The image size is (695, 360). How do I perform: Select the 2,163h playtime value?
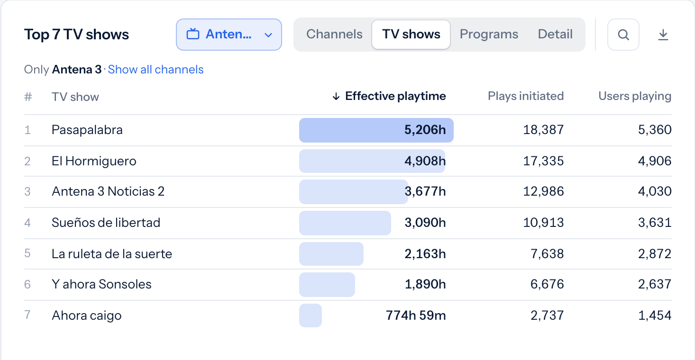pyautogui.click(x=425, y=254)
